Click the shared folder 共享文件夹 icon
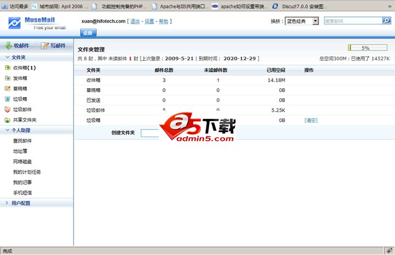Viewport: 395px width, 255px height. click(x=8, y=120)
